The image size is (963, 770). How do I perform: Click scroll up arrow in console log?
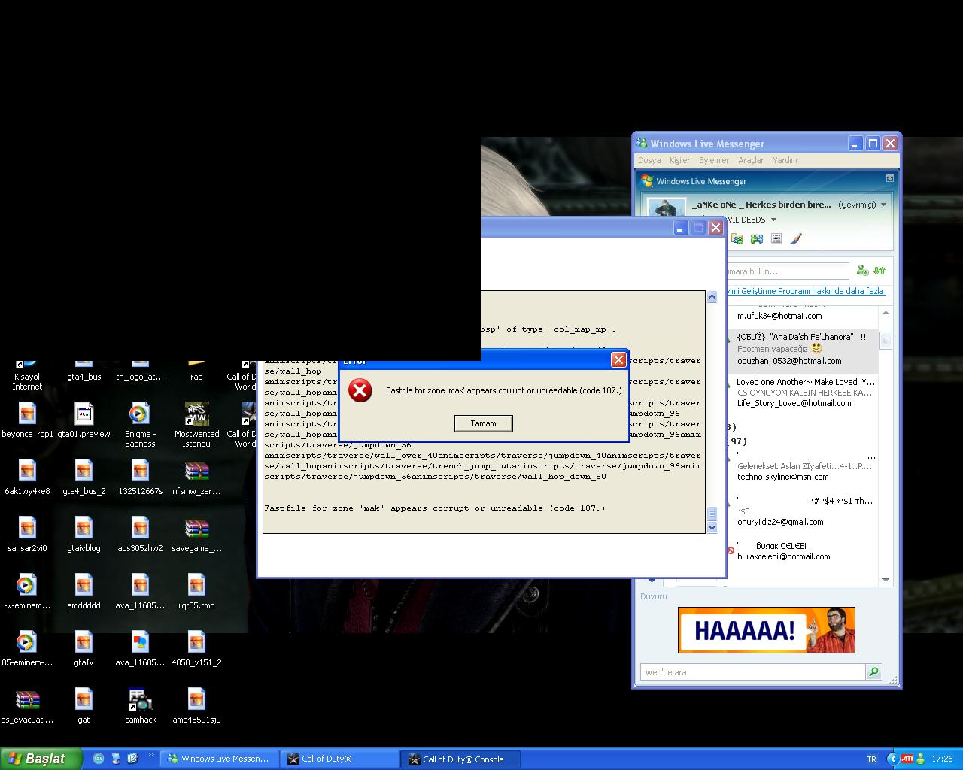pos(712,297)
